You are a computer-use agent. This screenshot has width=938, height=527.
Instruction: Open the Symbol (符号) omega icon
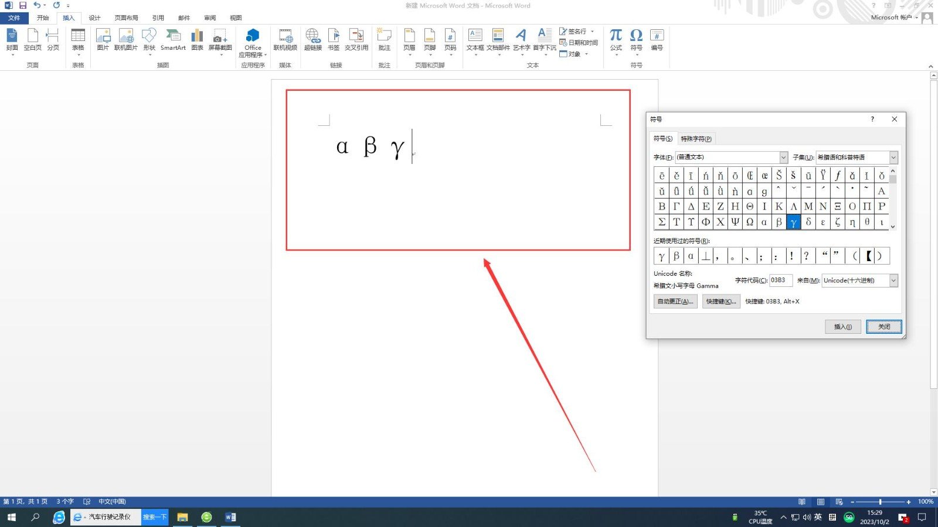(x=636, y=39)
